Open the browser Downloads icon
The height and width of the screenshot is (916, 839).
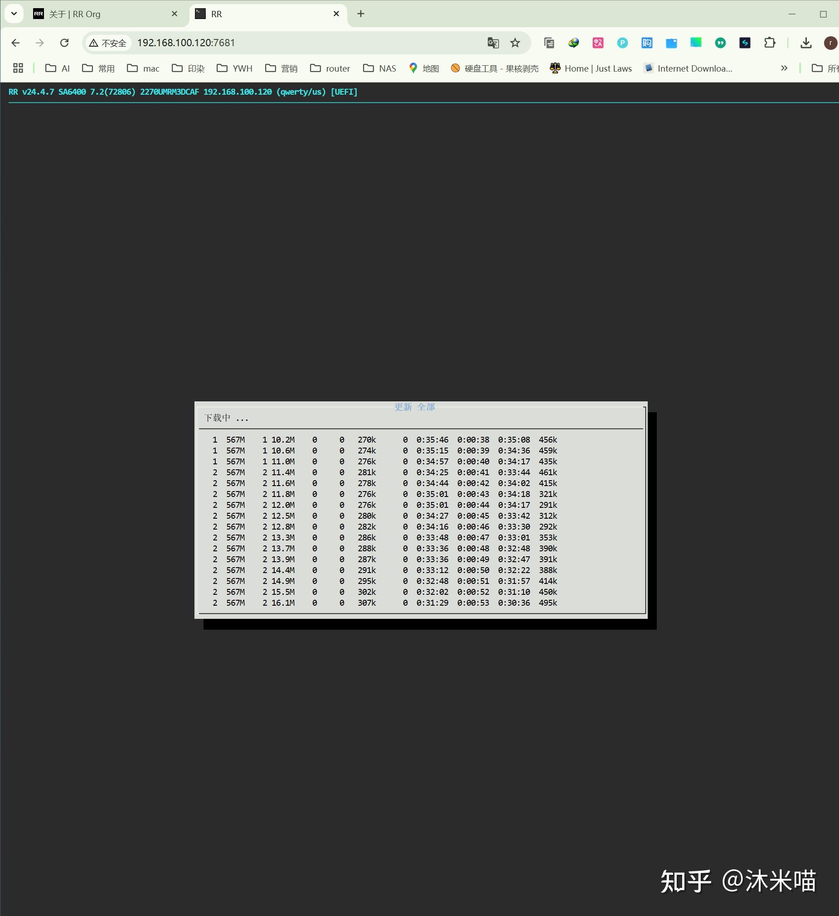click(x=807, y=43)
